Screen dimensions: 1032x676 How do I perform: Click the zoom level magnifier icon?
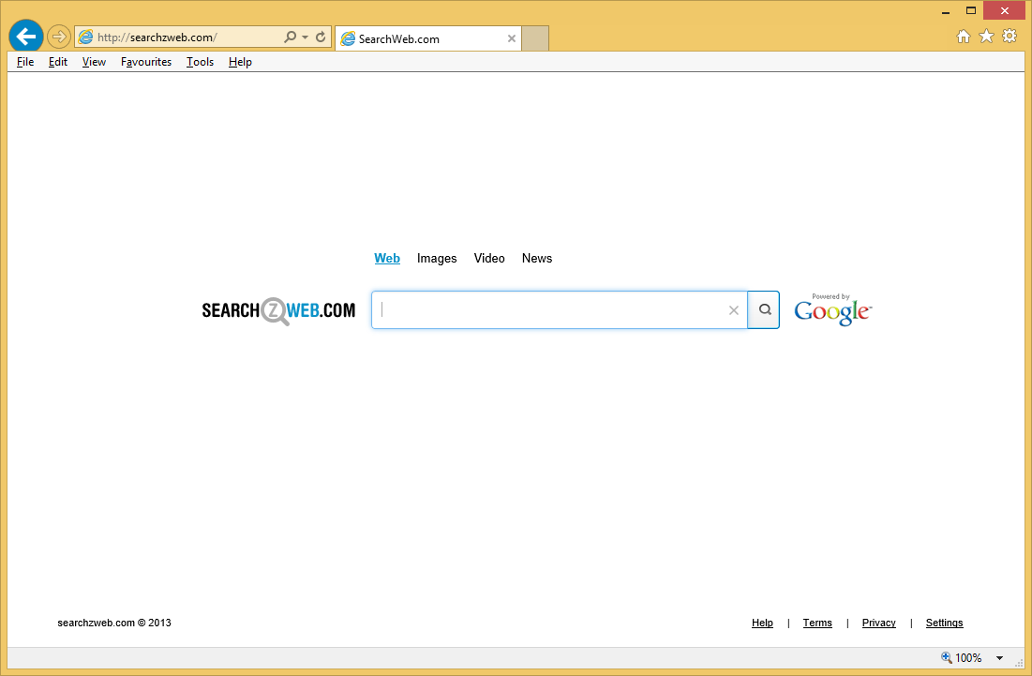pos(947,657)
